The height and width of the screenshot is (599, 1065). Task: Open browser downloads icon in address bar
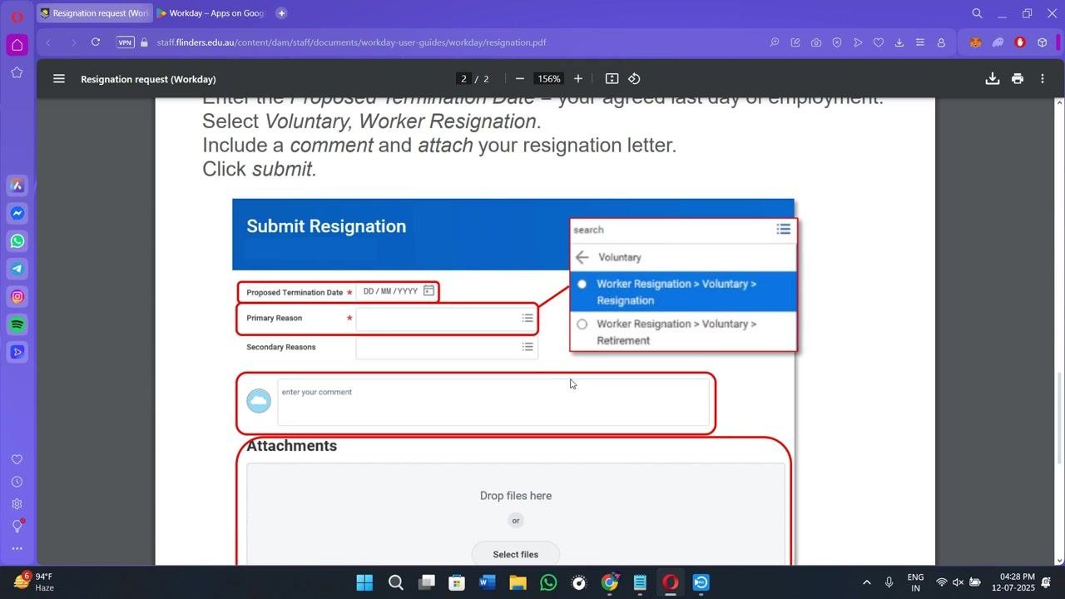[x=899, y=42]
